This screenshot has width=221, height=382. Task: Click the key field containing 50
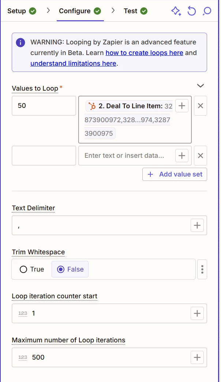(44, 106)
